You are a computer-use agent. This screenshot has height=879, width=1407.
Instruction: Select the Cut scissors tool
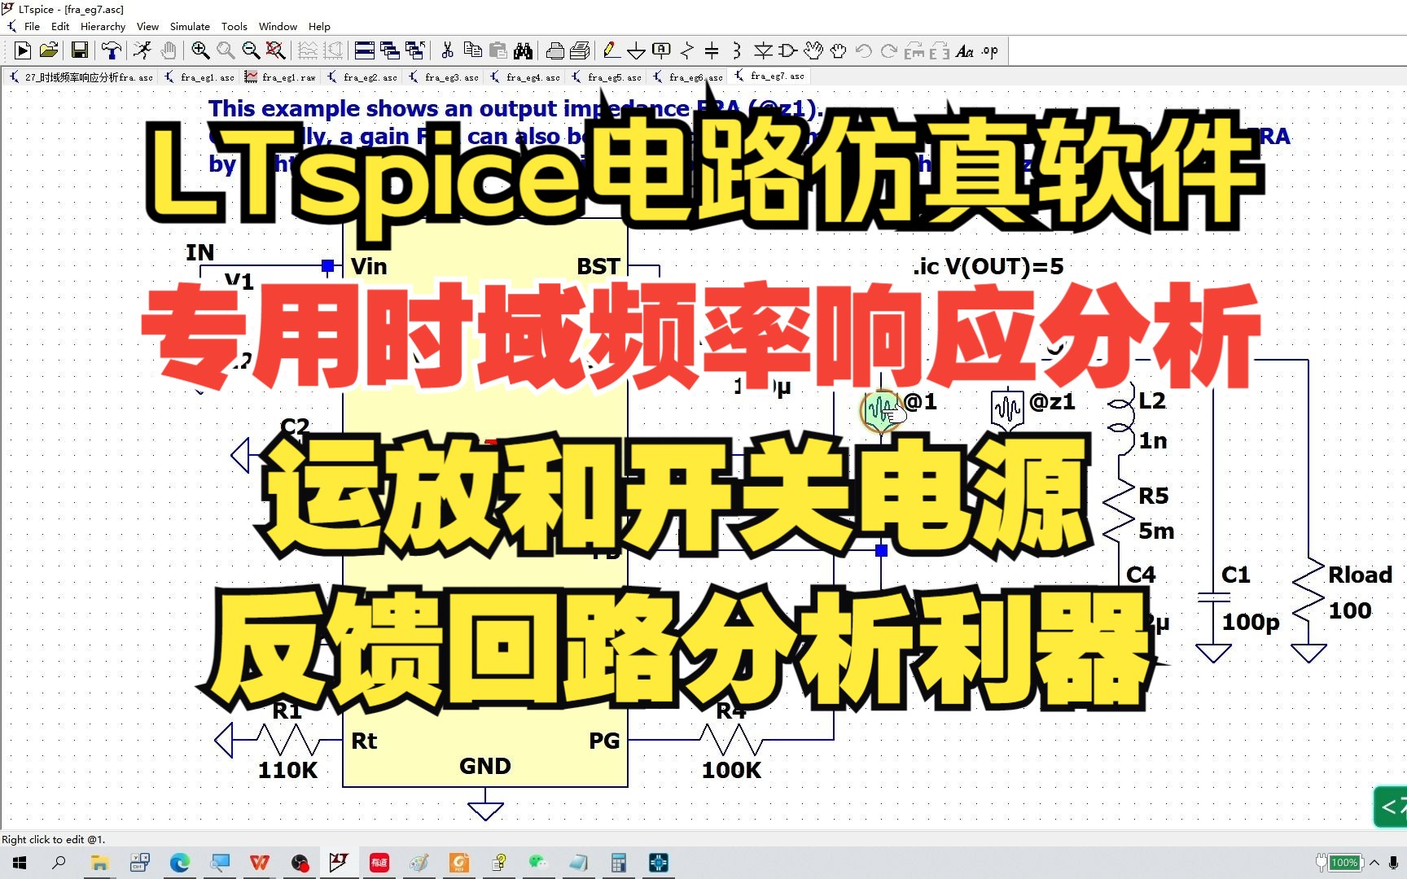(447, 50)
